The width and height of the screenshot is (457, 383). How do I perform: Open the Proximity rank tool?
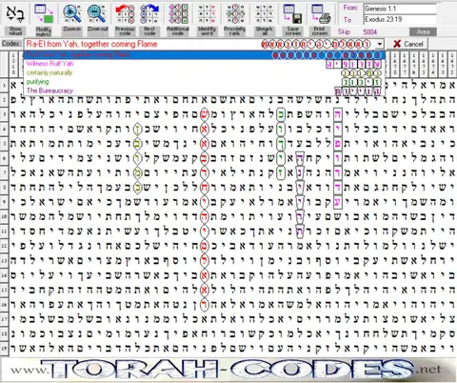point(235,19)
